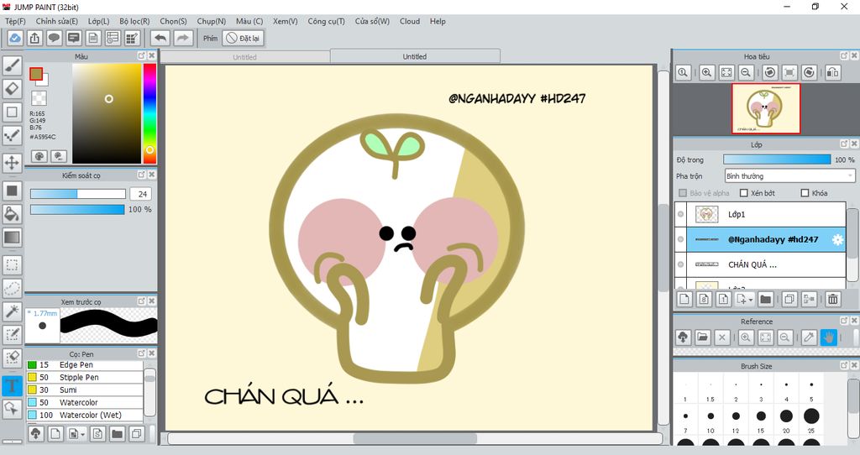Viewport: 860px width, 455px height.
Task: Flip canvas view in Navigator
Action: 832,72
